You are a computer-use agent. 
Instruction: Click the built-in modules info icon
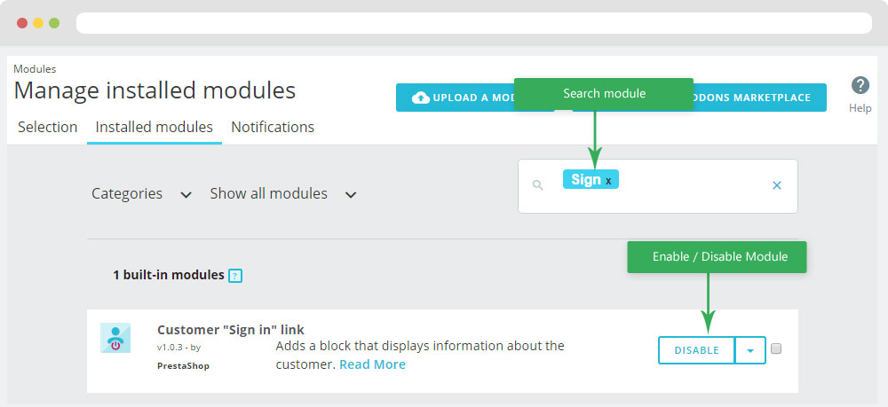pyautogui.click(x=235, y=276)
